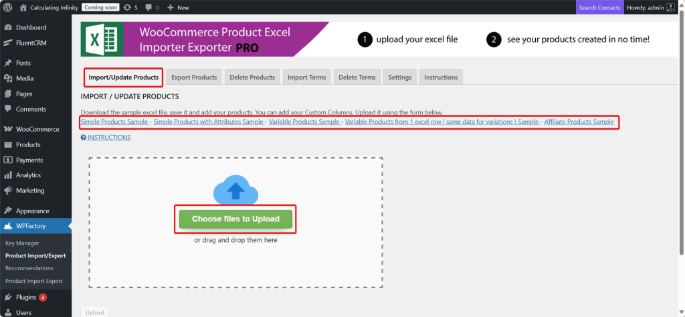The height and width of the screenshot is (317, 685).
Task: Switch to the Delete Products tab
Action: click(x=252, y=78)
